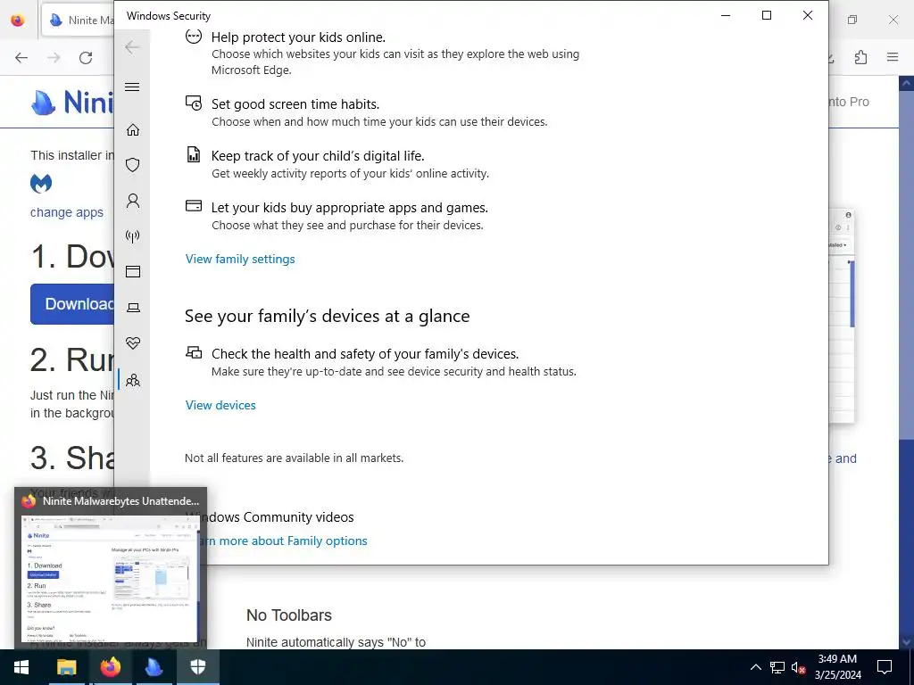Click Firefox page vertical scrollbar
914x685 pixels.
pos(906,362)
